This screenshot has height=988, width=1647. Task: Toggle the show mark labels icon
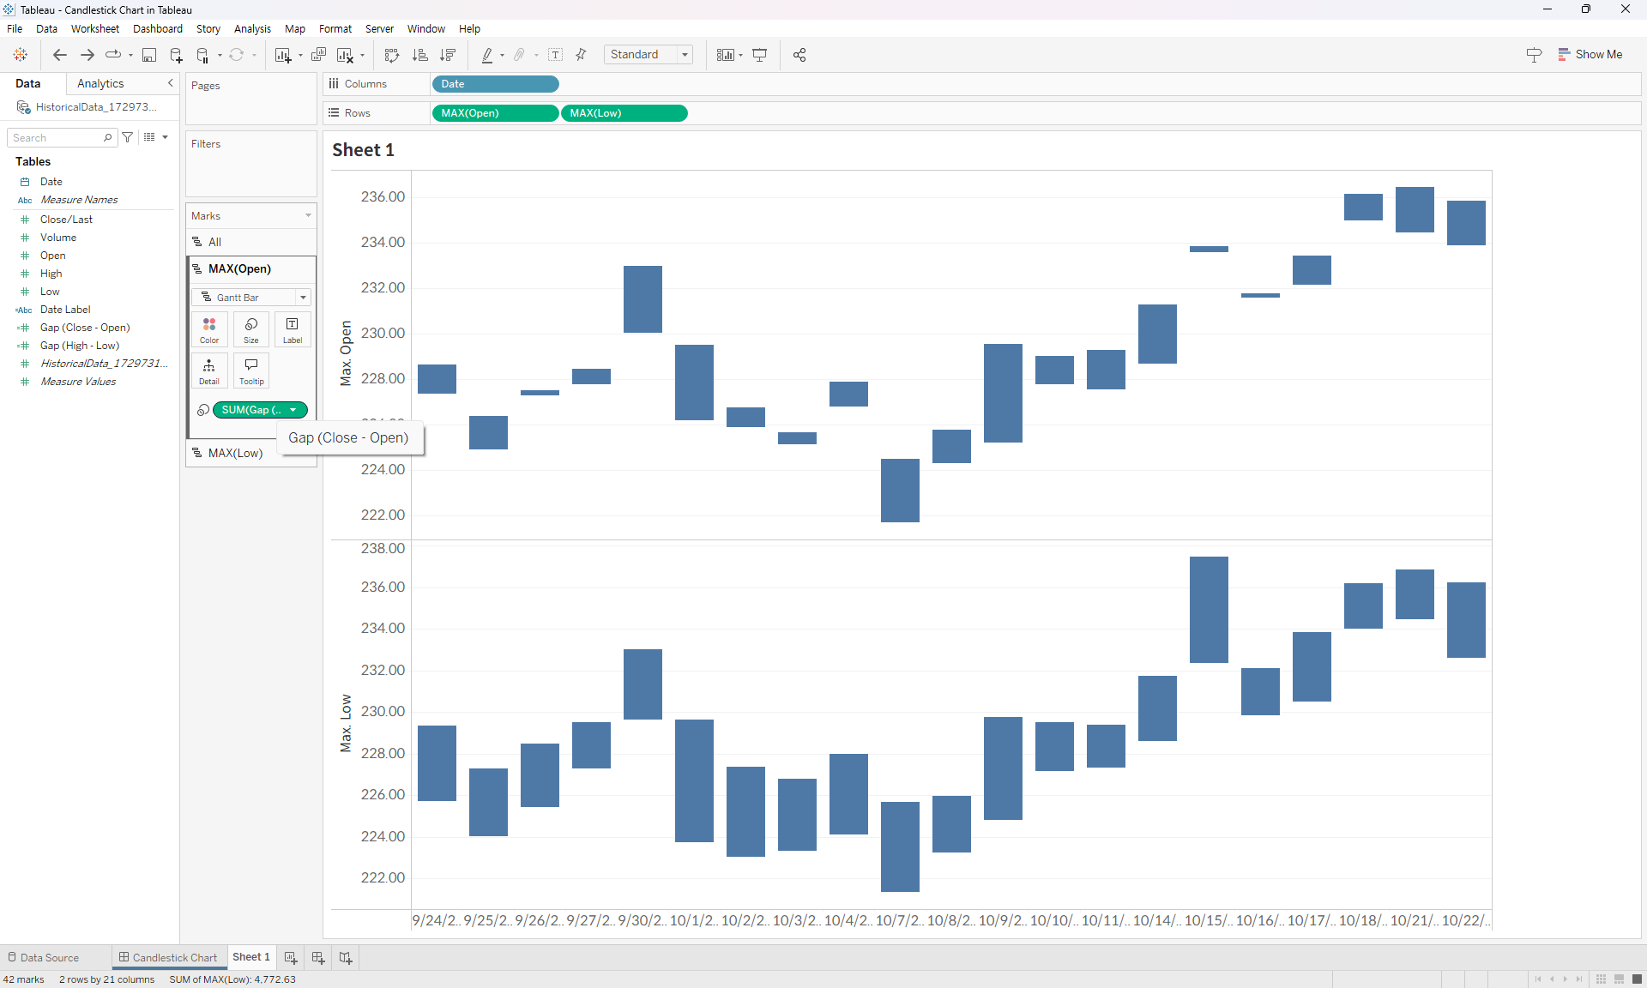tap(556, 55)
